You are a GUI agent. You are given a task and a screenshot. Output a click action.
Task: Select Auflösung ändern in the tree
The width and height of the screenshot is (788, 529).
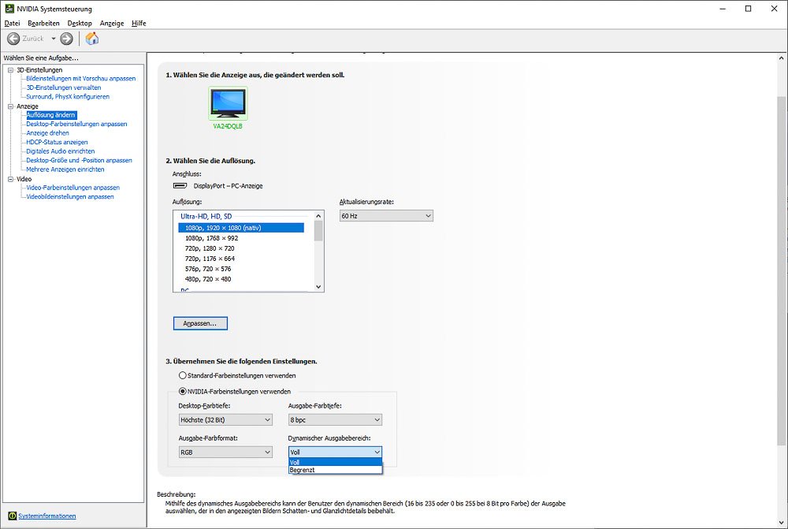tap(50, 115)
